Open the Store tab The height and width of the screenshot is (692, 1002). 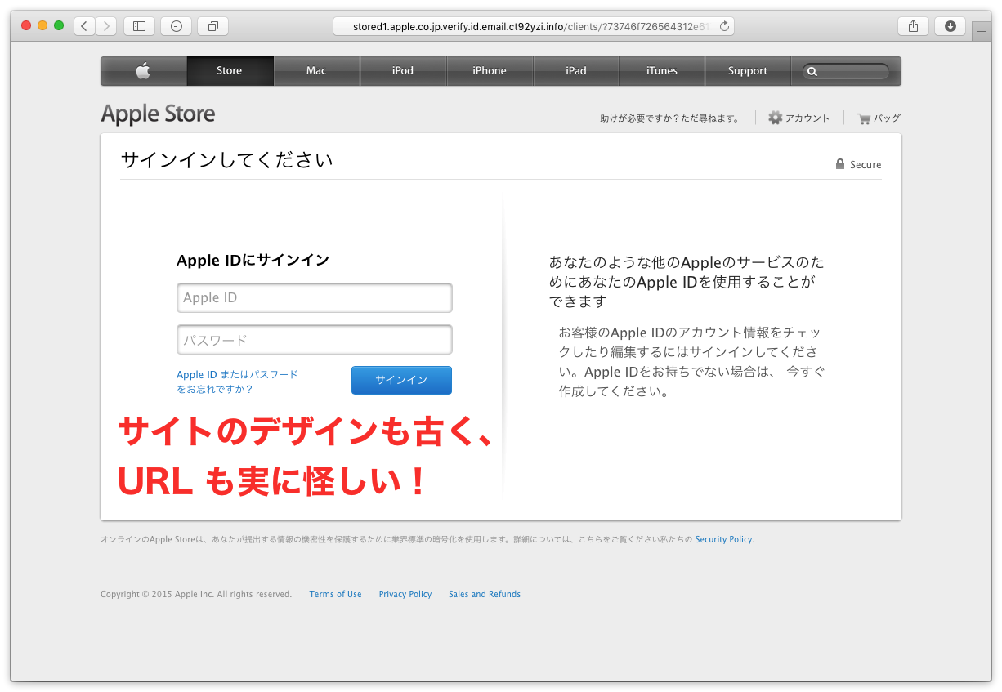(x=230, y=71)
